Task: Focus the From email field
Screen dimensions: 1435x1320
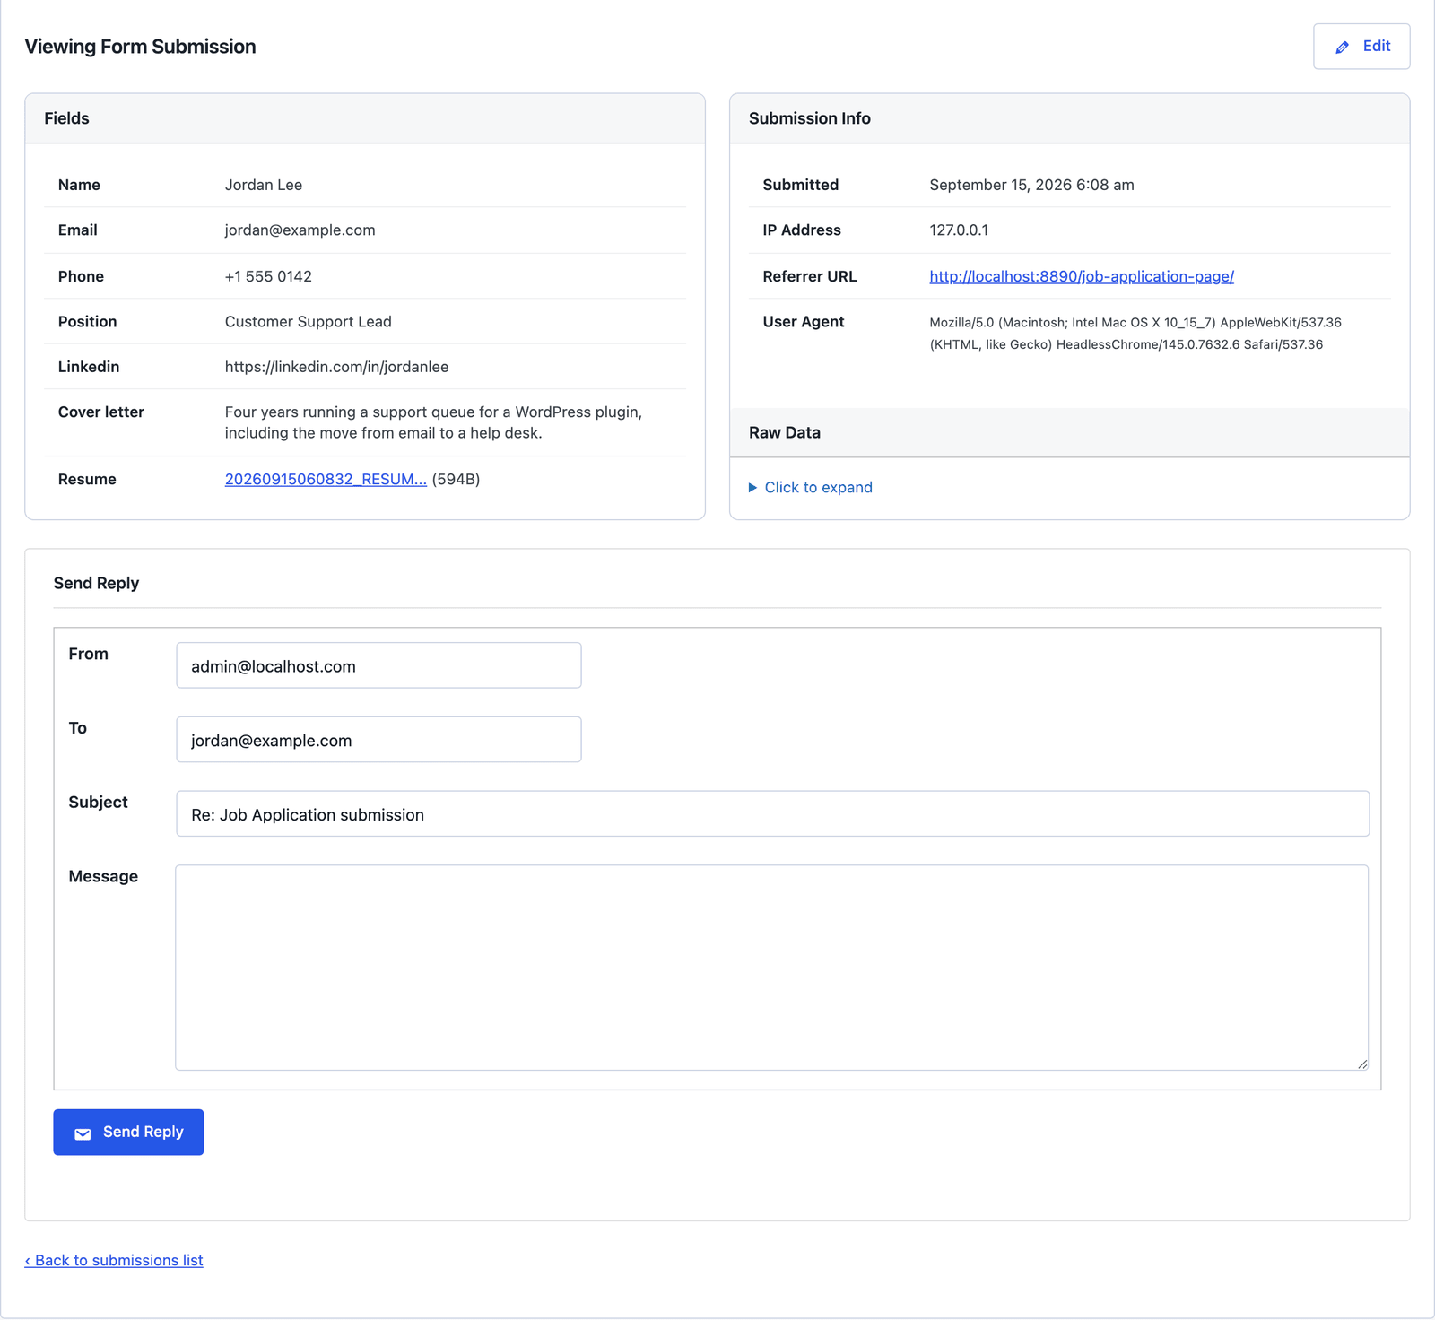Action: (x=378, y=665)
